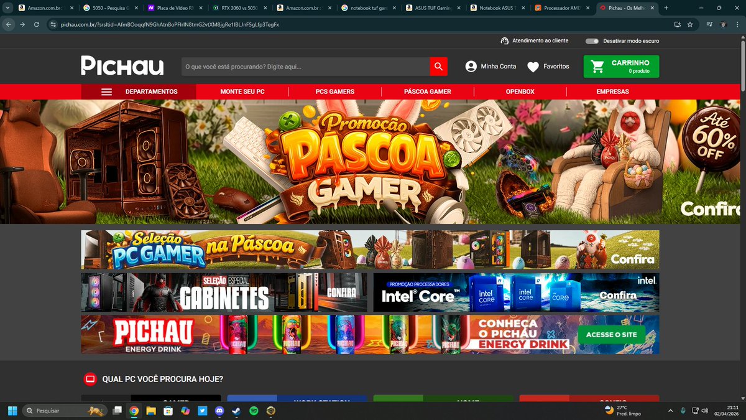Screen dimensions: 746x420
Task: Open the Seleção PC Gamer na Páscoa banner
Action: [370, 250]
